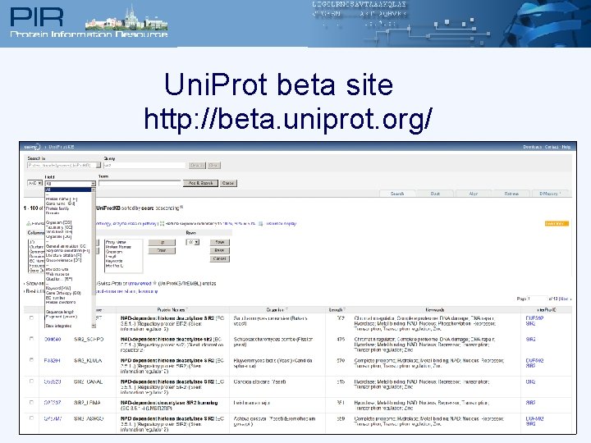Switch to the Search tab

[x=397, y=194]
